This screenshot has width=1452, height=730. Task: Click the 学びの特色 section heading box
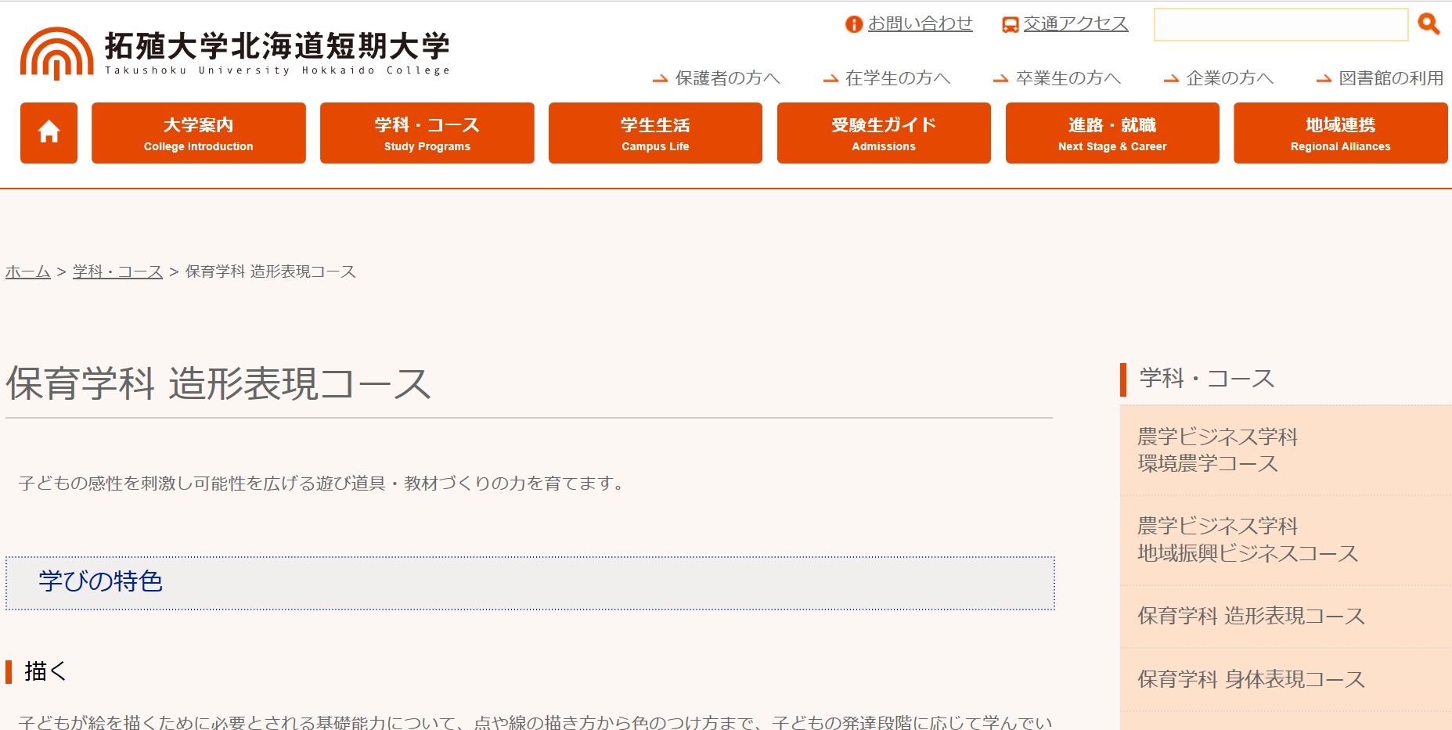(530, 583)
